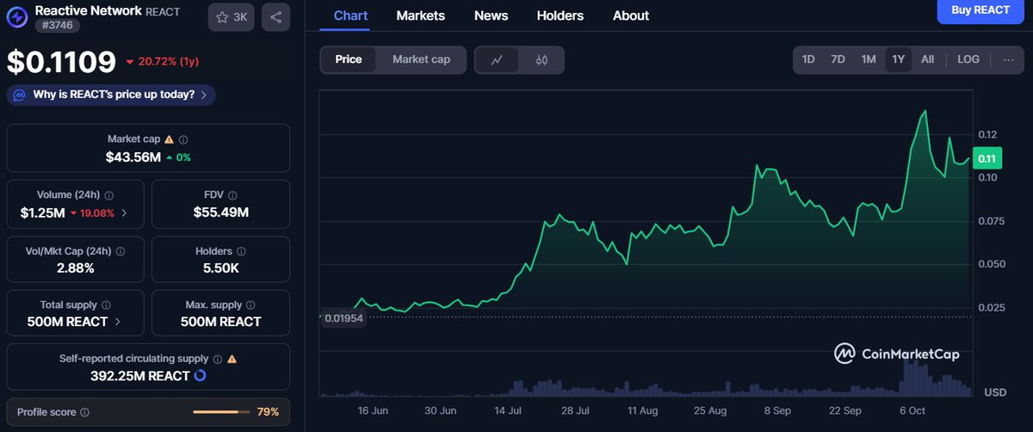Expand the Total supply details chevron

tap(117, 322)
